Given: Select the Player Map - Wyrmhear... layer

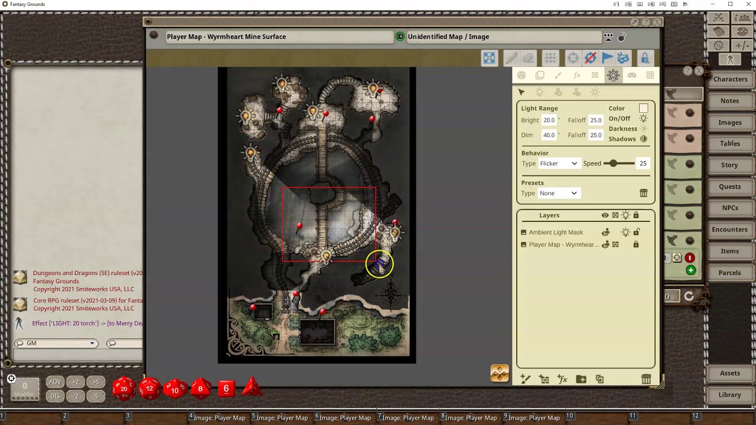Looking at the screenshot, I should [x=564, y=244].
